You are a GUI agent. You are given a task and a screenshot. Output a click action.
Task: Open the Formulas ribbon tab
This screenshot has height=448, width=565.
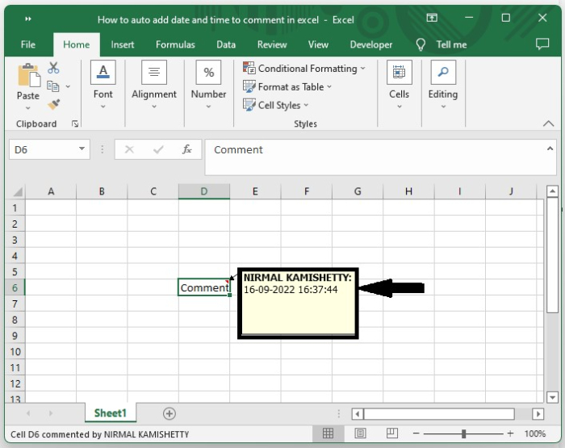[175, 44]
